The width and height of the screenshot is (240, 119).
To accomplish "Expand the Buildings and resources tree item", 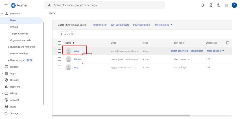I will coord(9,47).
